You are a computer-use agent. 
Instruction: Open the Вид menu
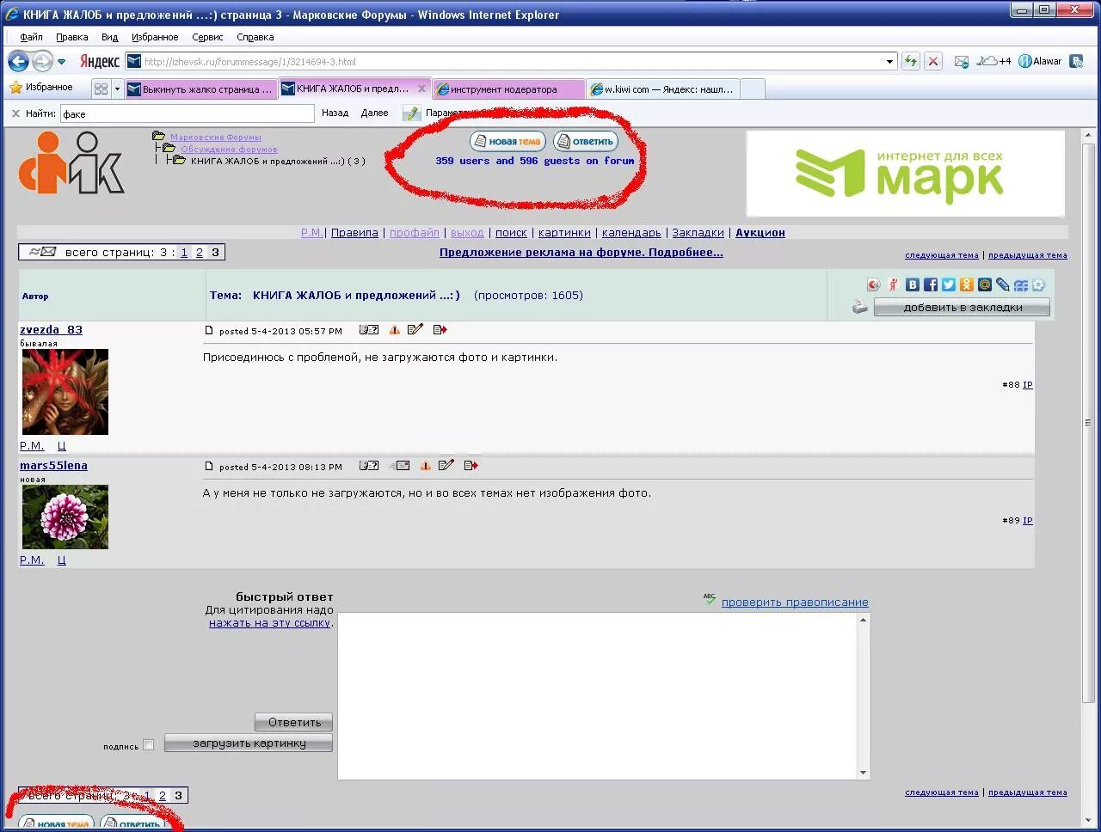coord(109,37)
